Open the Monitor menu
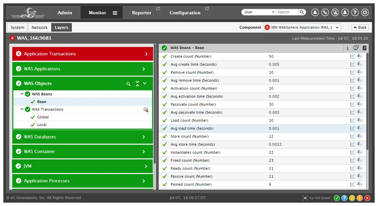The image size is (378, 206). pos(97,13)
